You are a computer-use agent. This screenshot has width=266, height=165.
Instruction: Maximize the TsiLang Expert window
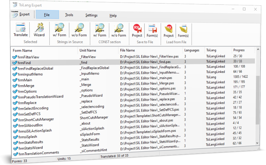244,9
